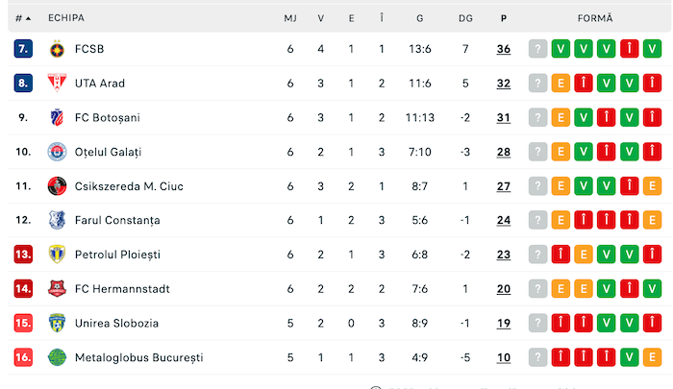This screenshot has width=673, height=389.
Task: Click the Oțelul Galați club crest
Action: pyautogui.click(x=56, y=152)
